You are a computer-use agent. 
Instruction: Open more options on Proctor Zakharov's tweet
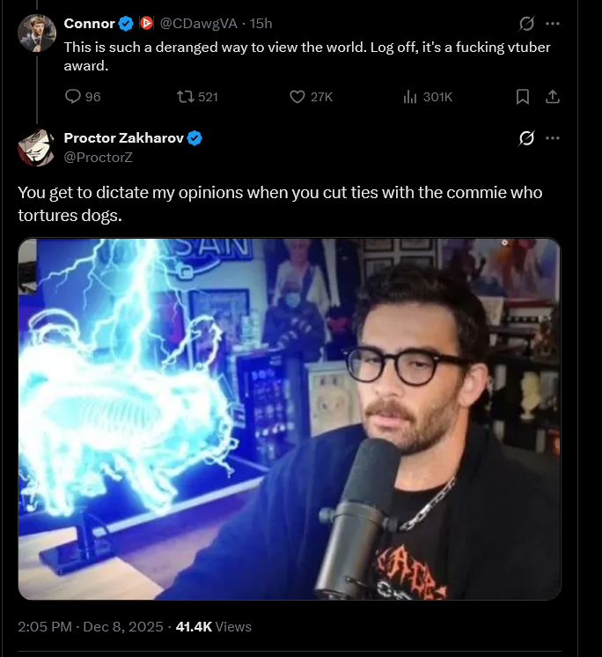pyautogui.click(x=553, y=138)
